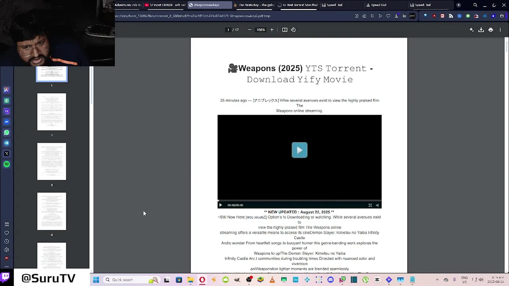The width and height of the screenshot is (509, 286).
Task: Edit the current page number field
Action: pos(228,30)
